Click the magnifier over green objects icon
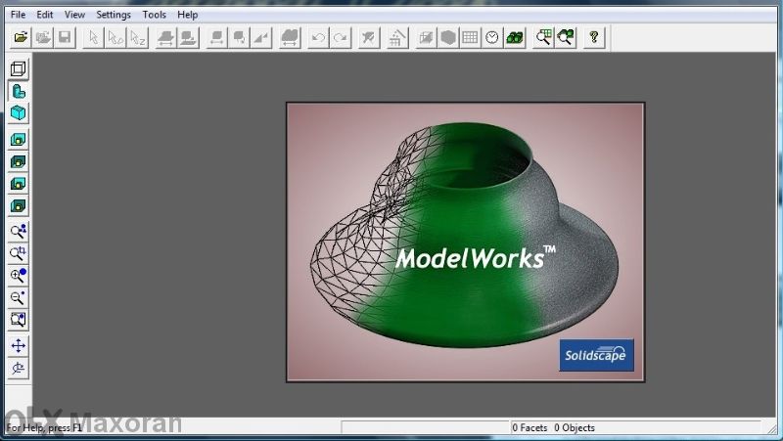 coord(566,37)
